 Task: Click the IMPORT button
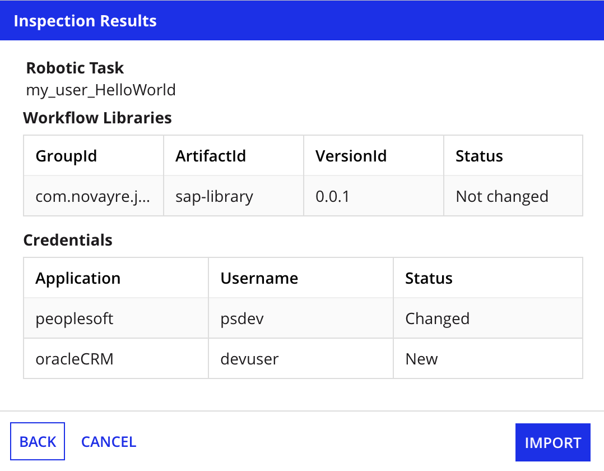(552, 442)
